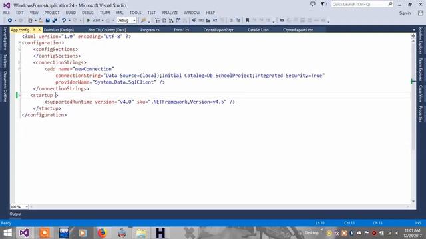Click the New Project toolbar icon

click(30, 21)
